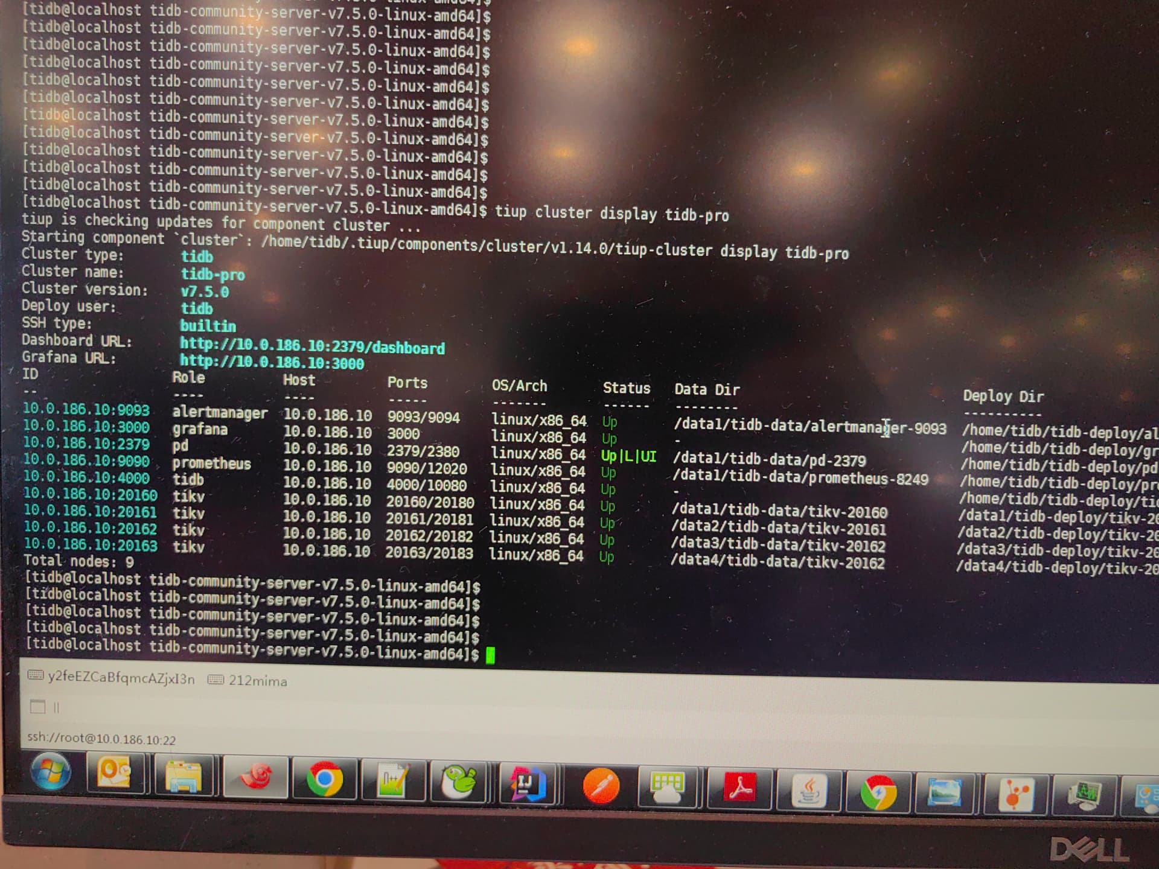Select node ID '10.0.186.10:9093'
This screenshot has width=1159, height=869.
point(86,410)
